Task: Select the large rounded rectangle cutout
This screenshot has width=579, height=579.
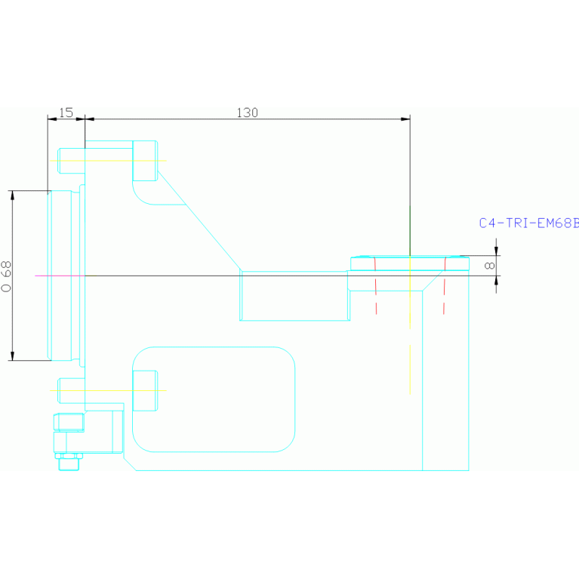Action: [x=214, y=399]
